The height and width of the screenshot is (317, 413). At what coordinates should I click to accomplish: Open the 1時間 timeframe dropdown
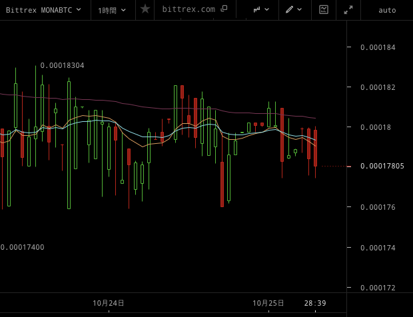[112, 10]
